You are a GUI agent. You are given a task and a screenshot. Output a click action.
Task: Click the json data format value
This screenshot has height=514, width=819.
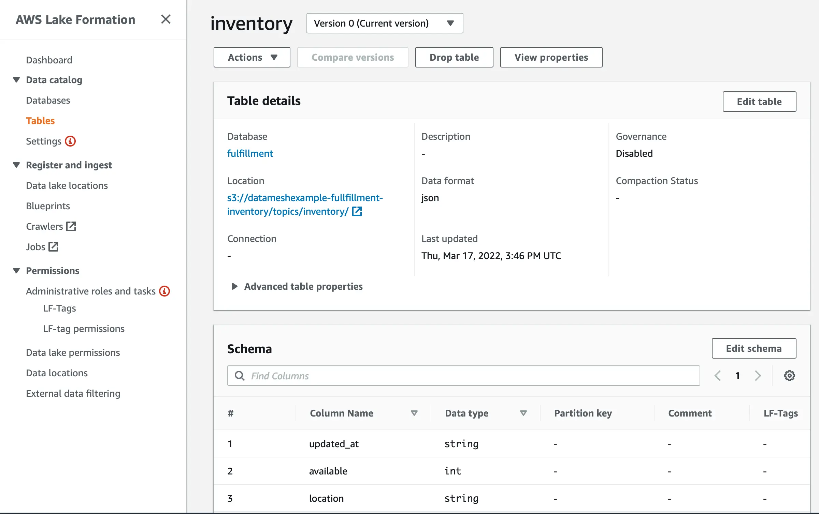tap(430, 198)
